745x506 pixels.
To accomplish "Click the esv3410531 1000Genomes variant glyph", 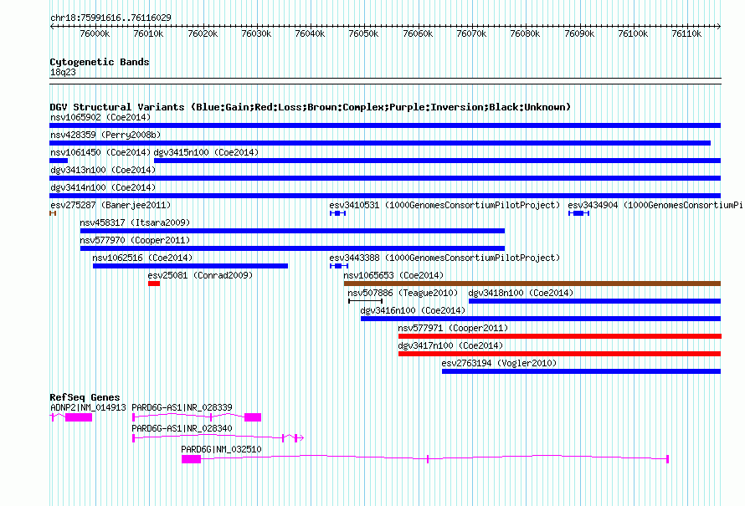I will point(338,213).
